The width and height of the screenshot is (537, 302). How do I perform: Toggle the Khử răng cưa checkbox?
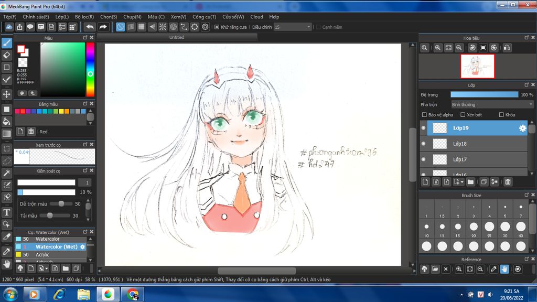217,27
